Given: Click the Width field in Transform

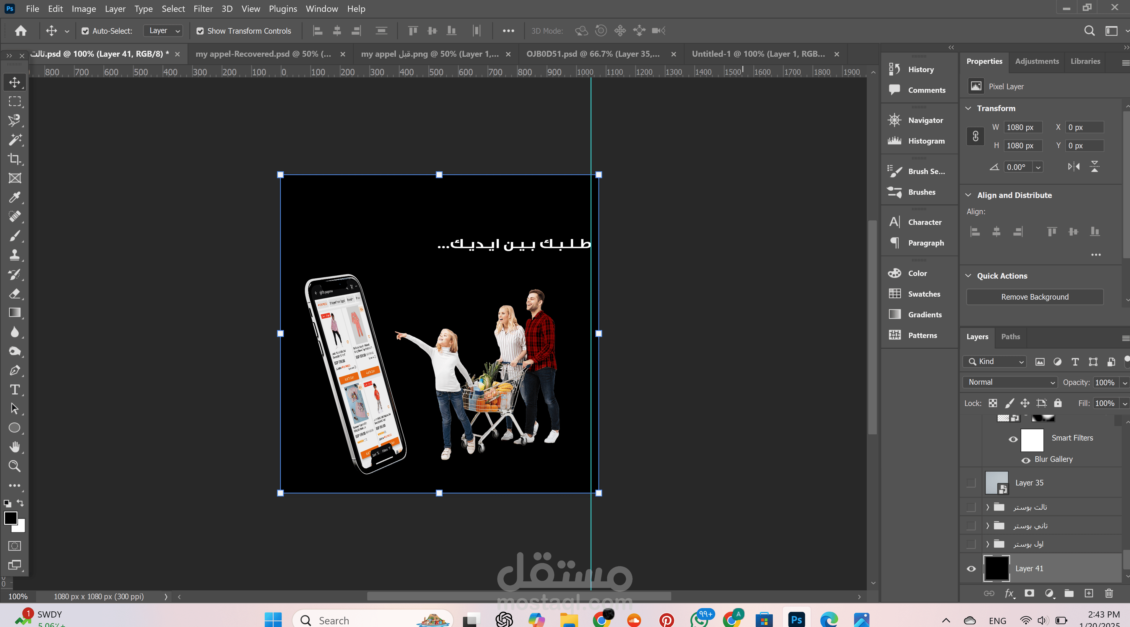Looking at the screenshot, I should tap(1023, 127).
